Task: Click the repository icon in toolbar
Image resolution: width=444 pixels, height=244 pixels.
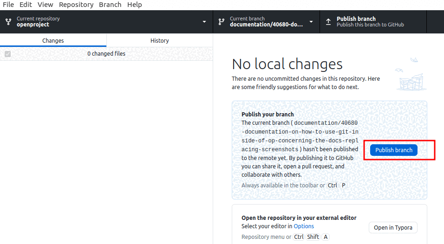Action: (x=8, y=22)
